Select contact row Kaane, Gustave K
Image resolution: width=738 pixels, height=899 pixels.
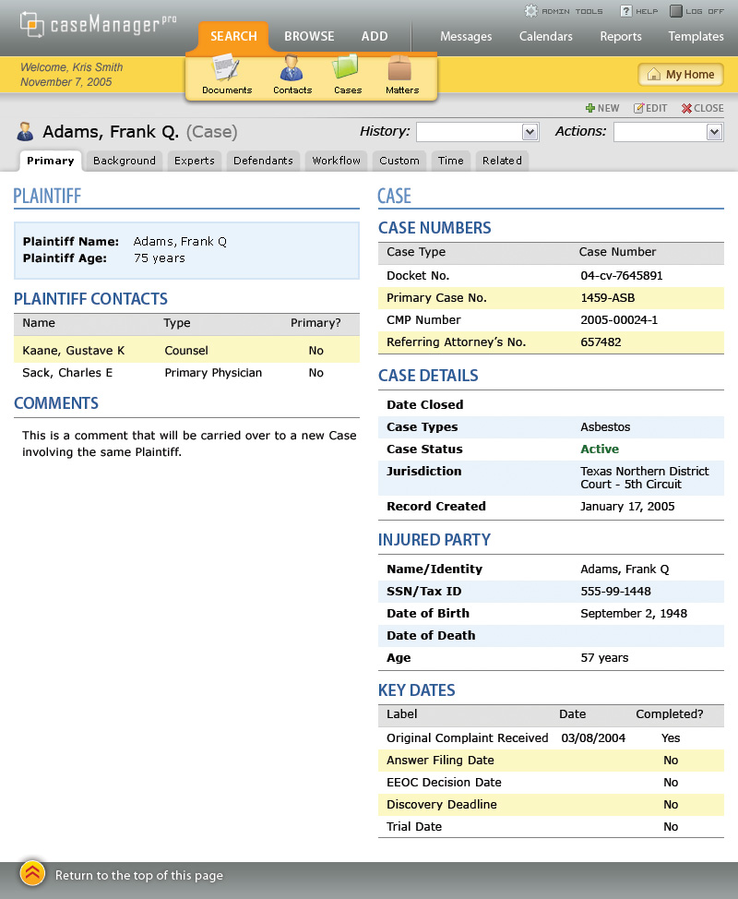click(186, 351)
